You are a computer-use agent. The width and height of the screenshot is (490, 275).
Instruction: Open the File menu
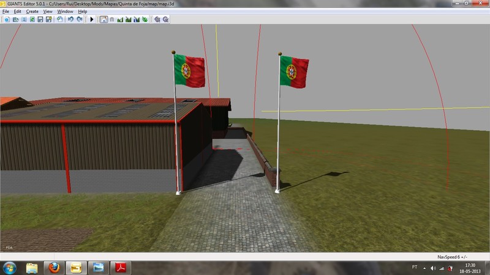click(x=6, y=12)
